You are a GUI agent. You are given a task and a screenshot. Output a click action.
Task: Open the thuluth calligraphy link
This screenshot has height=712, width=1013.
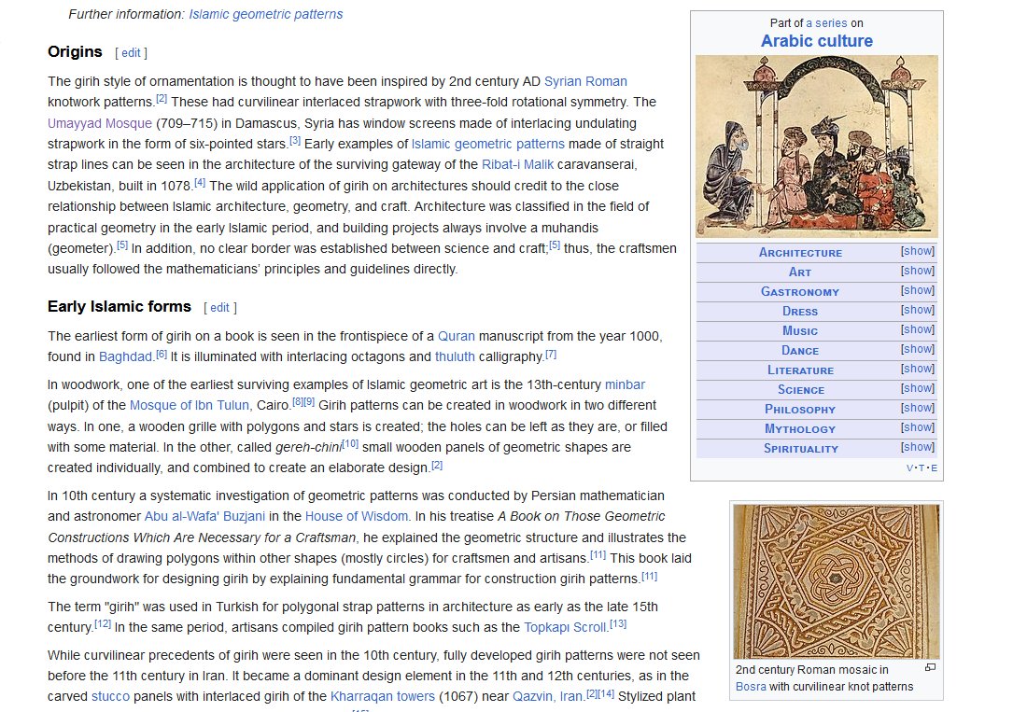coord(455,357)
